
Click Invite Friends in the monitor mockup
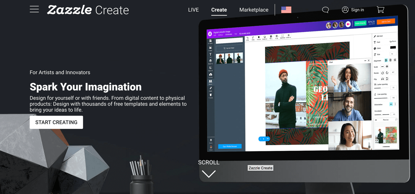pyautogui.click(x=361, y=23)
